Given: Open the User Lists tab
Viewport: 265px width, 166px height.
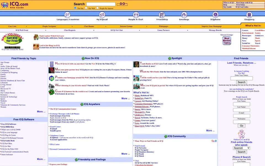Looking at the screenshot, I should [x=12, y=27].
